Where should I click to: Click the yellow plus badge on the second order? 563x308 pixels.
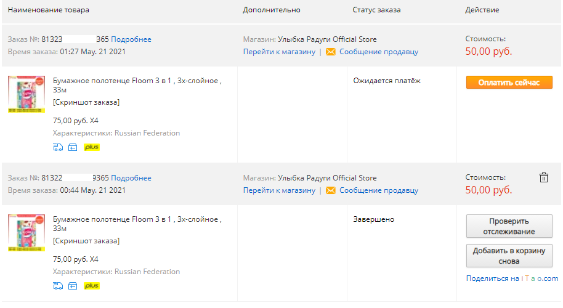(92, 286)
